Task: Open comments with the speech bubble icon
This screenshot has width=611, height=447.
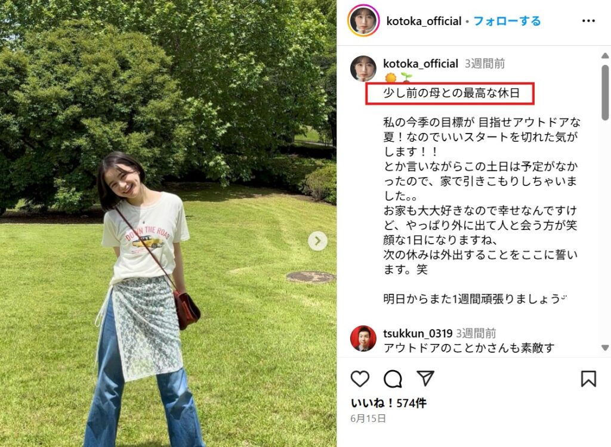Action: pyautogui.click(x=393, y=378)
